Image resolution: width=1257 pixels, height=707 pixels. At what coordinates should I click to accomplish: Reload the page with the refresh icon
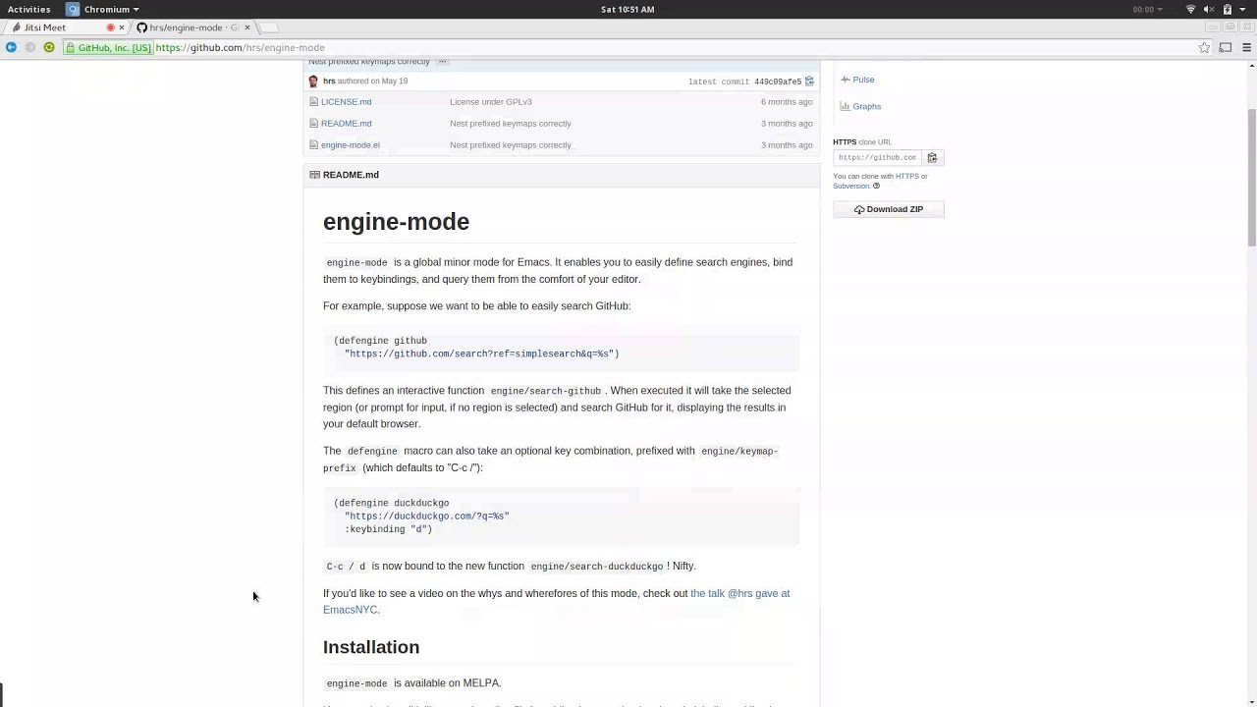click(x=49, y=47)
